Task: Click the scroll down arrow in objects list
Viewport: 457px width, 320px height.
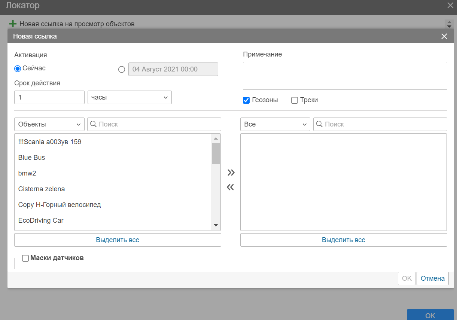Action: click(x=216, y=225)
